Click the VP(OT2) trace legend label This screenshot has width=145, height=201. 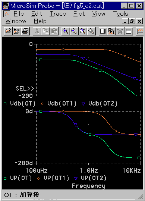[94, 178]
